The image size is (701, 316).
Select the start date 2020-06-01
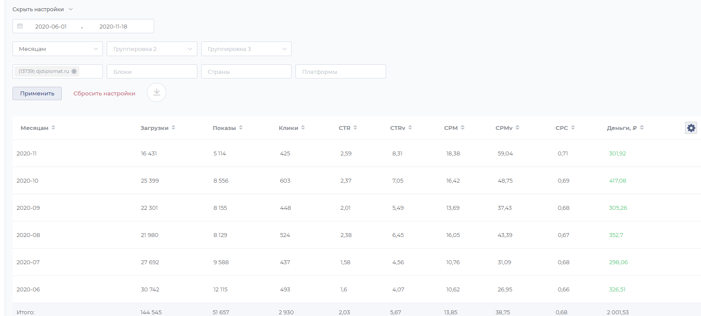point(51,26)
